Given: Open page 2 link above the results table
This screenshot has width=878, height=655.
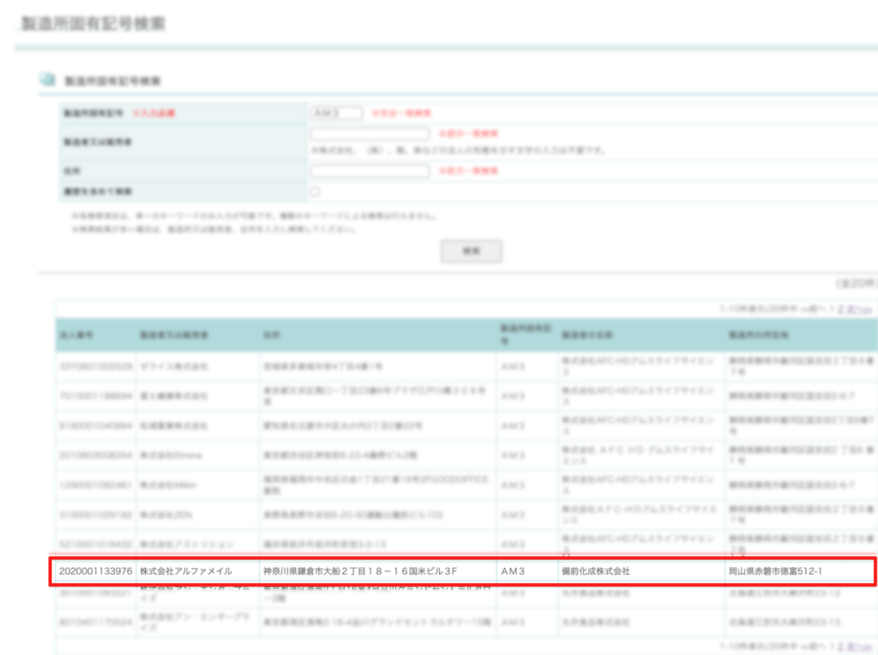Looking at the screenshot, I should click(840, 309).
